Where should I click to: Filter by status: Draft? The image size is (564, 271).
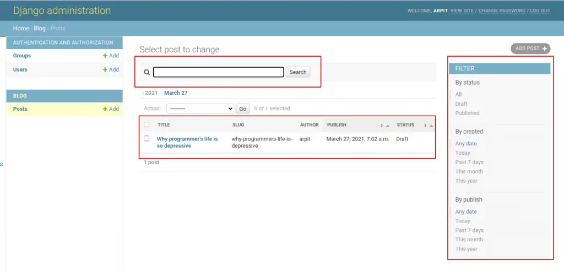461,104
